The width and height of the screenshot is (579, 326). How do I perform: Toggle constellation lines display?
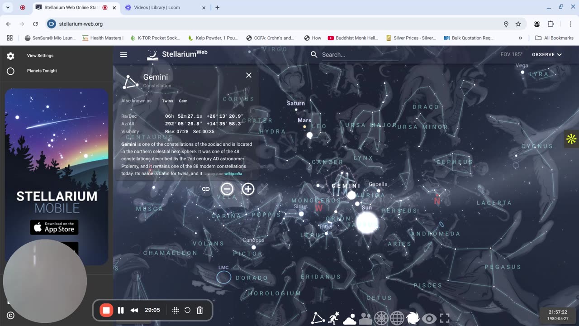tap(318, 318)
